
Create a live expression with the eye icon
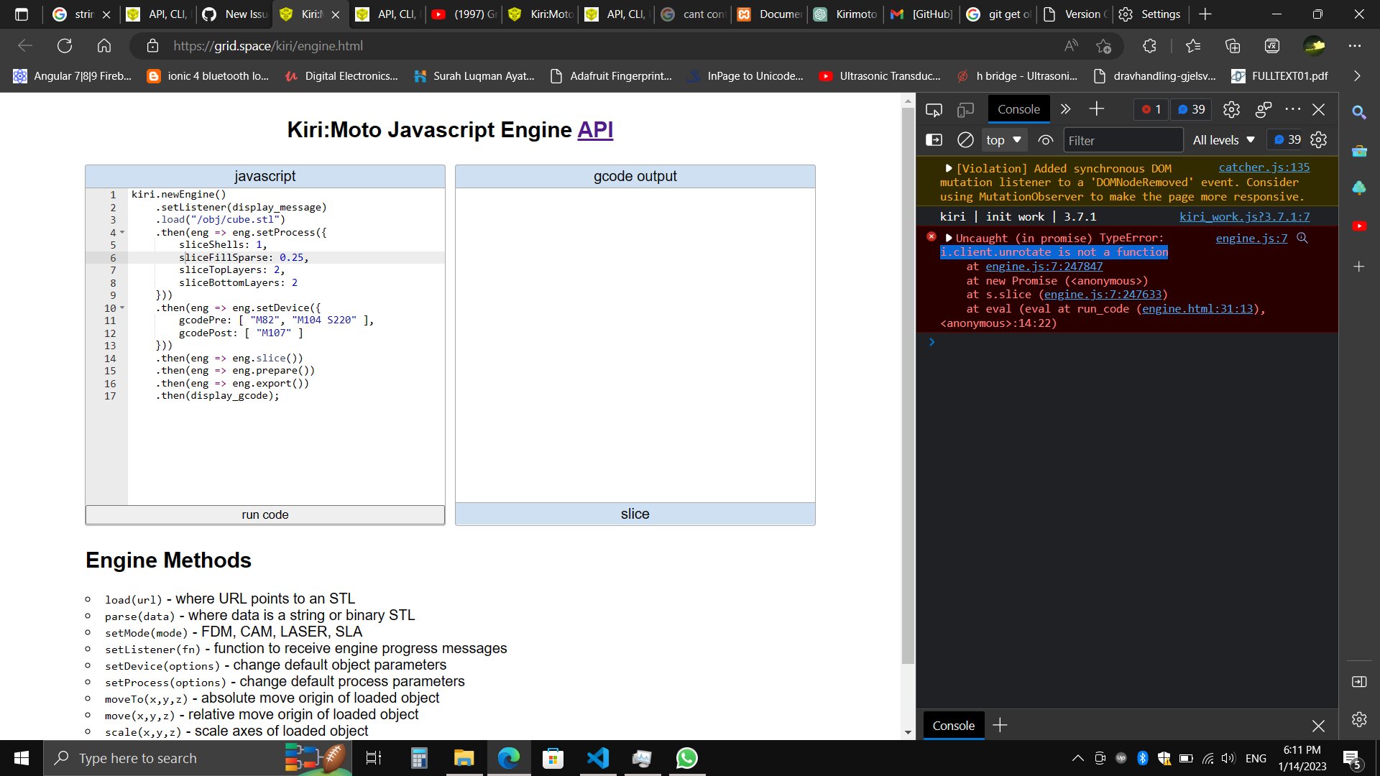pyautogui.click(x=1046, y=140)
